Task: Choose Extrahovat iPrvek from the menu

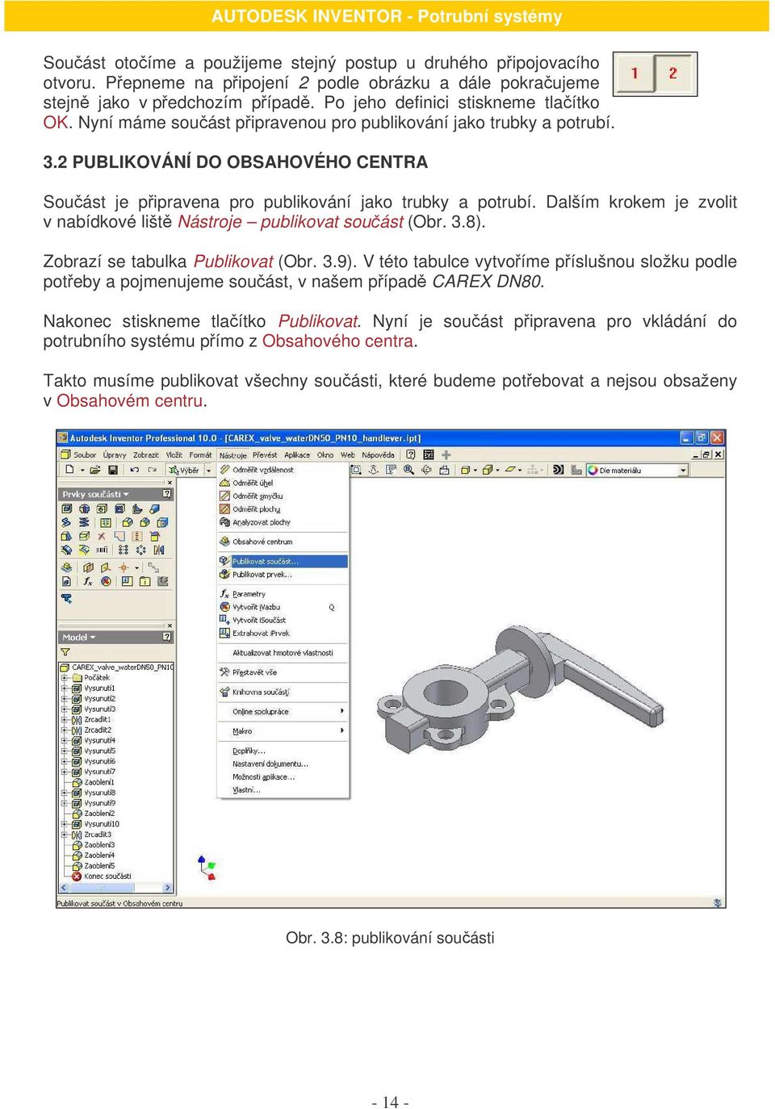Action: (283, 634)
